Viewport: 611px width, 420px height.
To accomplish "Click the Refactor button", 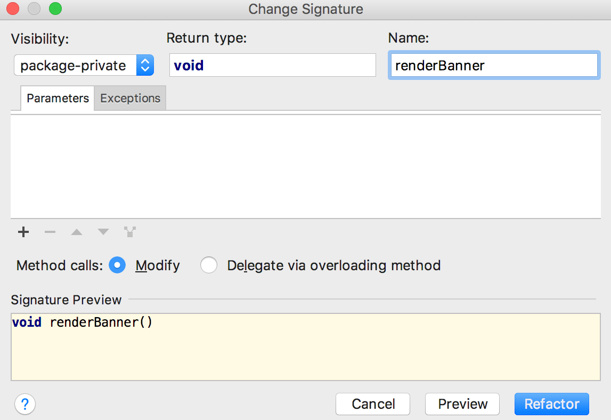I will coord(551,404).
